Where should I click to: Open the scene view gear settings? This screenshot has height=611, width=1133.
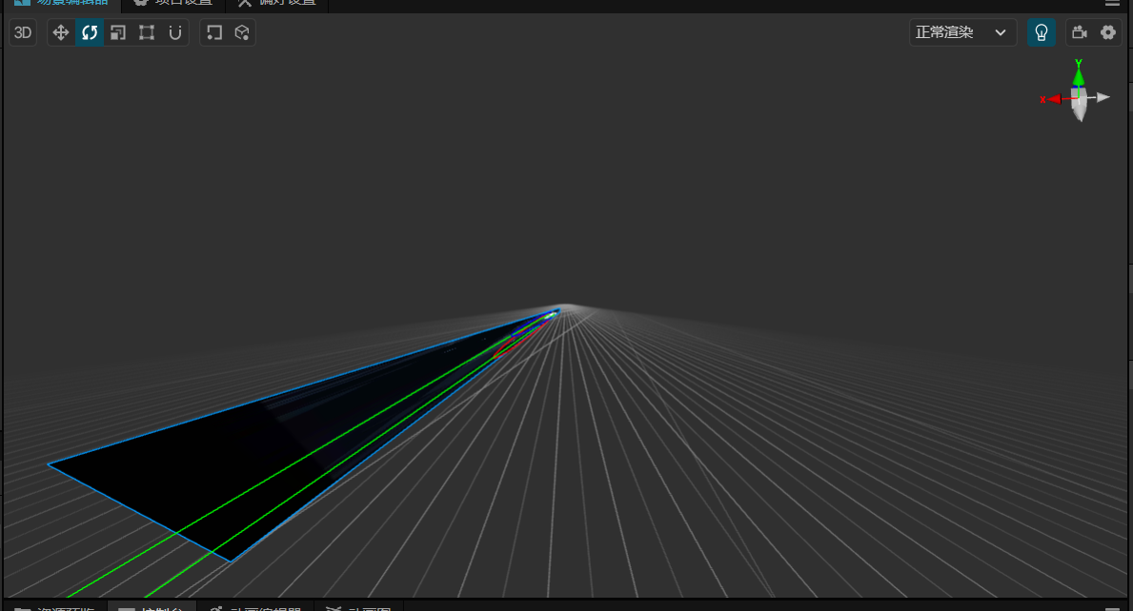tap(1107, 32)
